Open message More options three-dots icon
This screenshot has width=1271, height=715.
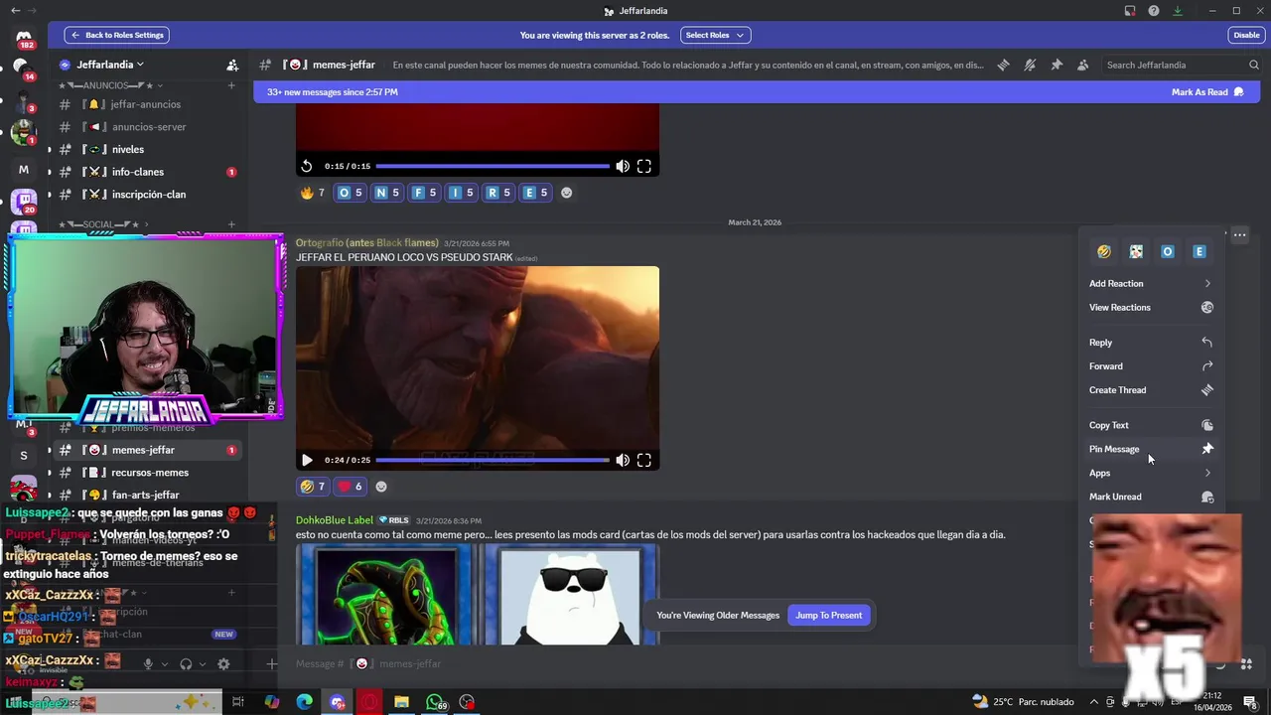[x=1240, y=235]
